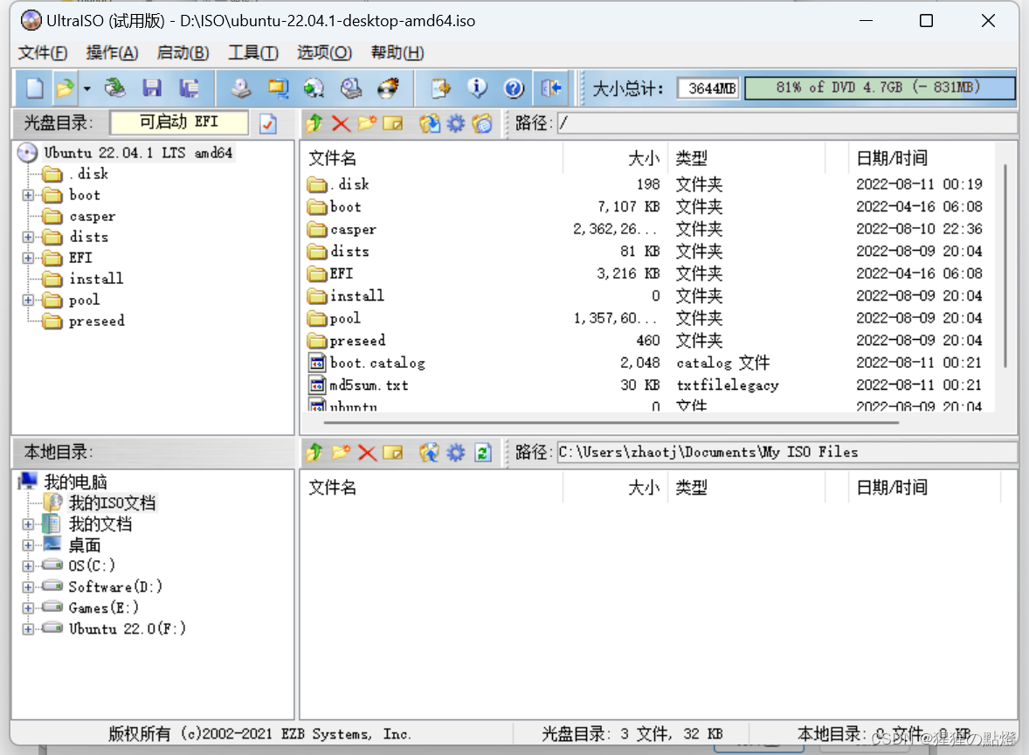1029x755 pixels.
Task: Click the disc label properties icon beside gear
Action: point(482,123)
